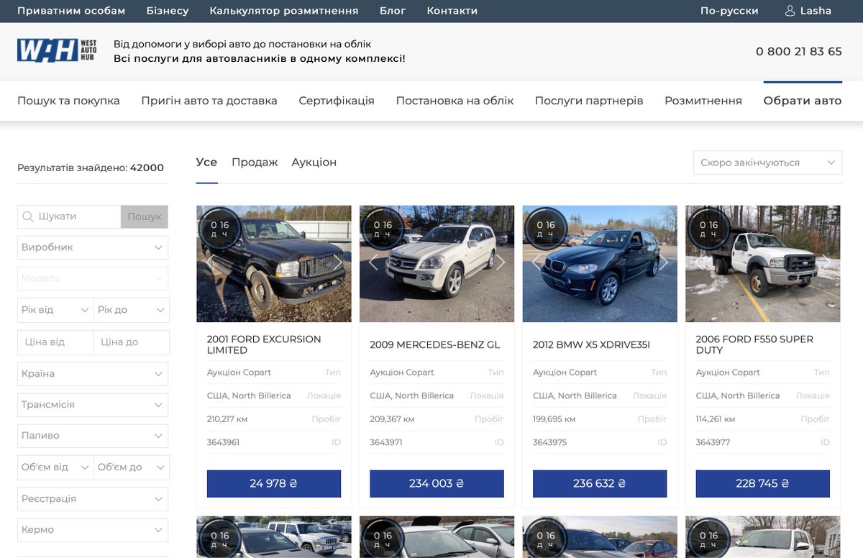Open Lasha account link
Viewport: 863px width, 558px height.
[x=815, y=11]
